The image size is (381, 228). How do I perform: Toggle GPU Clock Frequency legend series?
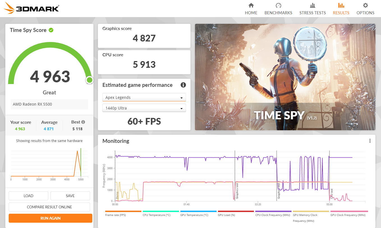tap(349, 213)
